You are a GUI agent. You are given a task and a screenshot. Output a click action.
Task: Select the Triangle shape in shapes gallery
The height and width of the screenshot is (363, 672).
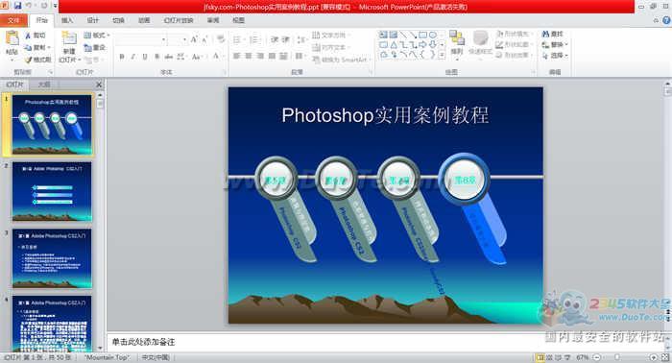tap(394, 44)
